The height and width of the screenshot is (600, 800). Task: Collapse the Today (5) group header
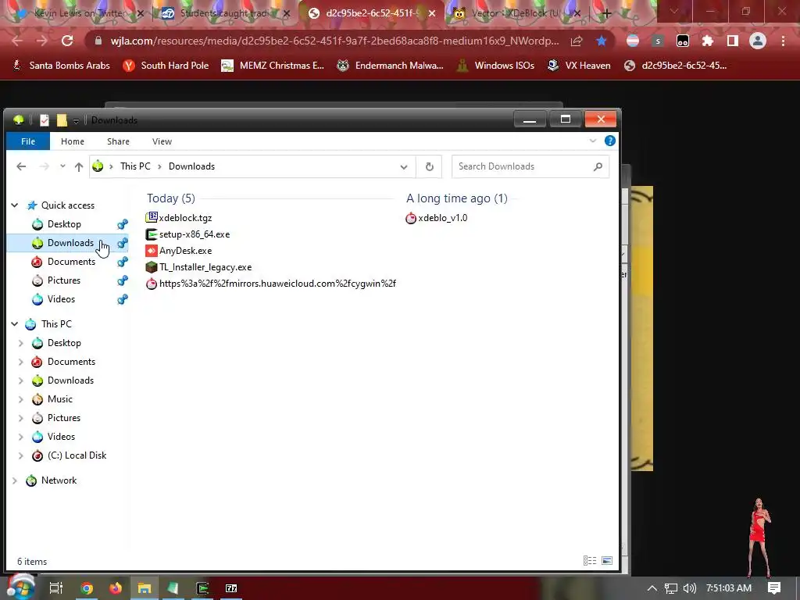tap(171, 198)
